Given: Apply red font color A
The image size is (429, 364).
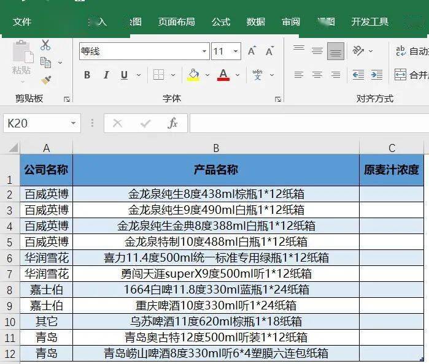Looking at the screenshot, I should 223,75.
